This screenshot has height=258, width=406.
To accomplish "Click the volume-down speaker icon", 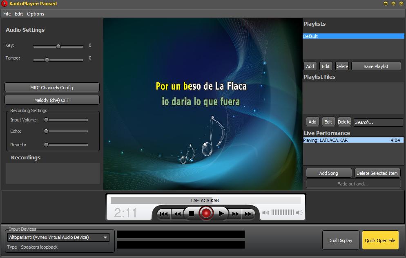I will point(265,212).
